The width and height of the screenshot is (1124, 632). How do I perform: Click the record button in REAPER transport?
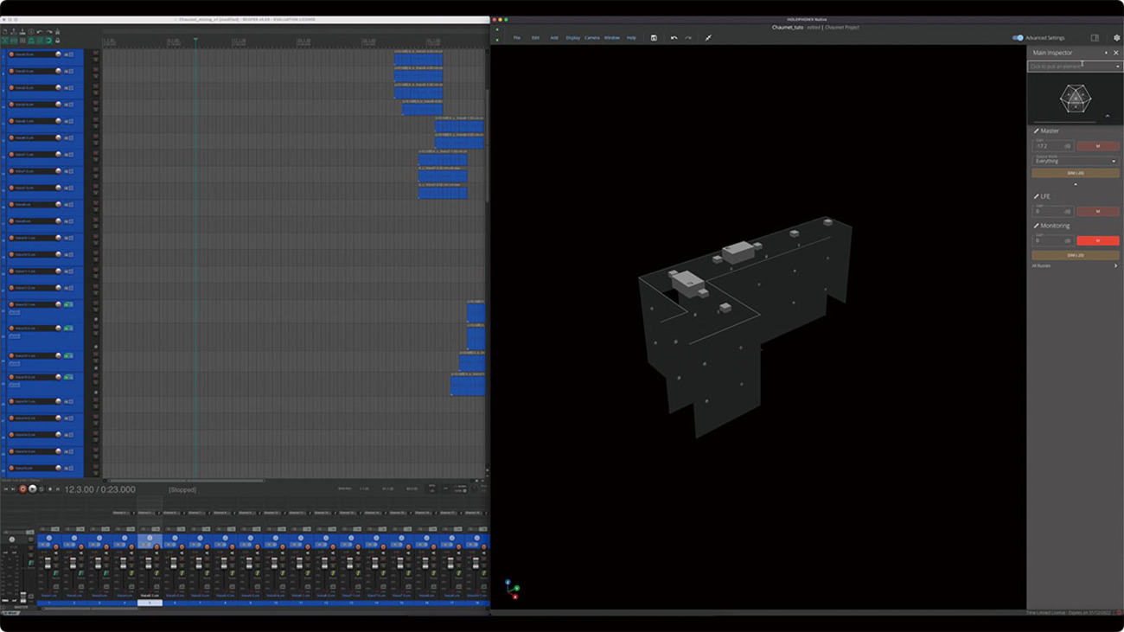pyautogui.click(x=23, y=489)
